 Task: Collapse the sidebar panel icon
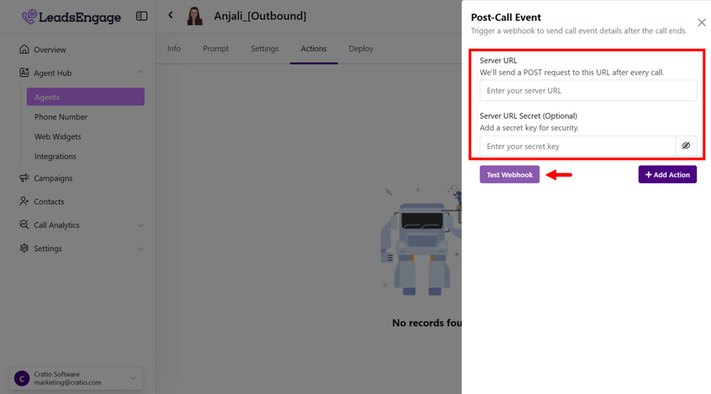tap(141, 16)
